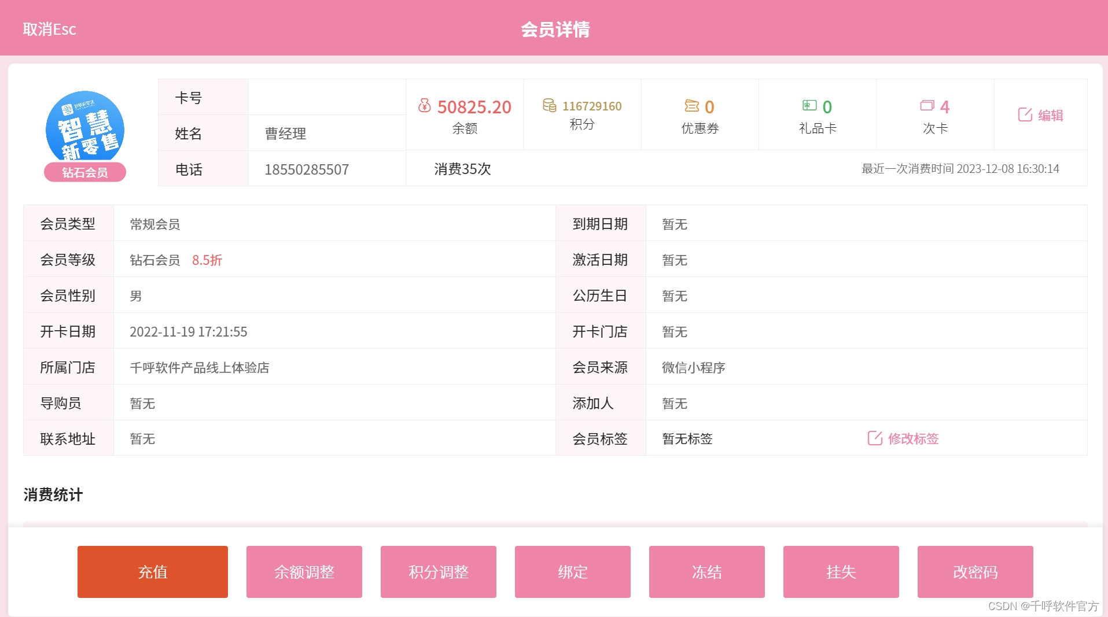Image resolution: width=1108 pixels, height=617 pixels.
Task: Click the 8.5折 discount label
Action: (207, 260)
